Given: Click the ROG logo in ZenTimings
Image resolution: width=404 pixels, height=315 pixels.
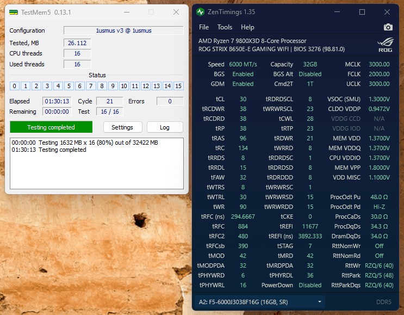Looking at the screenshot, I should point(386,45).
